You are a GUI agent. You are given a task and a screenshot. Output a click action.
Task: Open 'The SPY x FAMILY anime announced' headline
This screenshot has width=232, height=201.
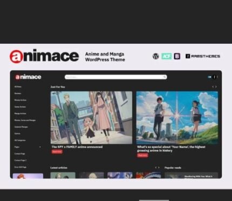coord(77,147)
